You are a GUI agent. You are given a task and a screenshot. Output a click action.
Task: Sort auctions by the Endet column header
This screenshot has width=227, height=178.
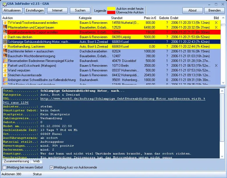click(x=174, y=18)
